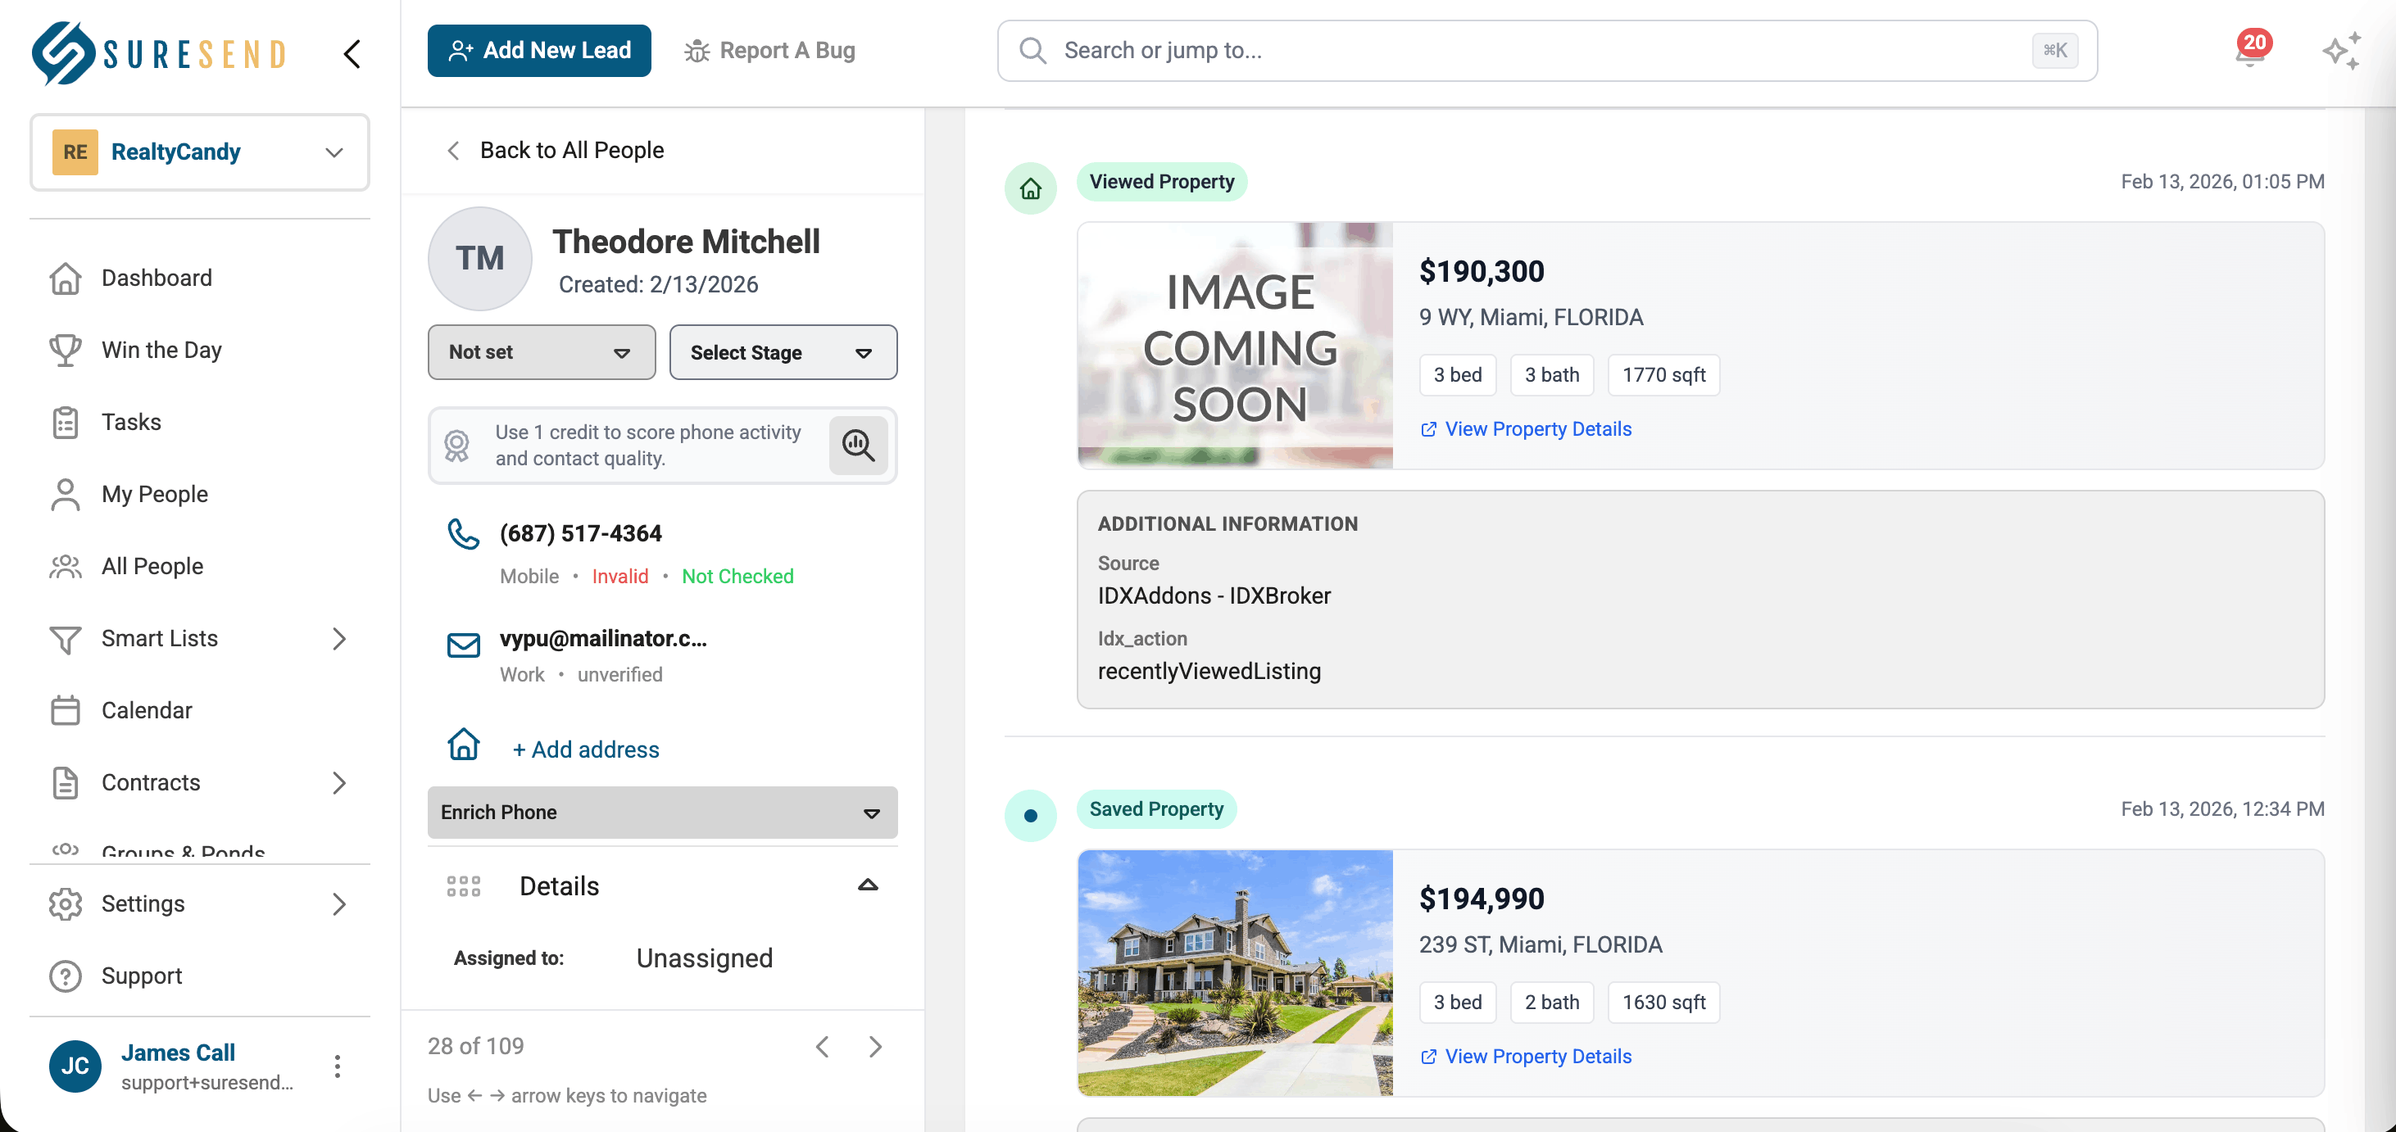Image resolution: width=2396 pixels, height=1132 pixels.
Task: Open the Select Stage dropdown
Action: point(783,352)
